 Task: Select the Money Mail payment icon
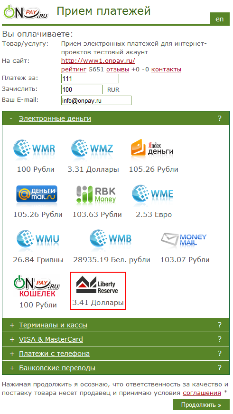184,240
